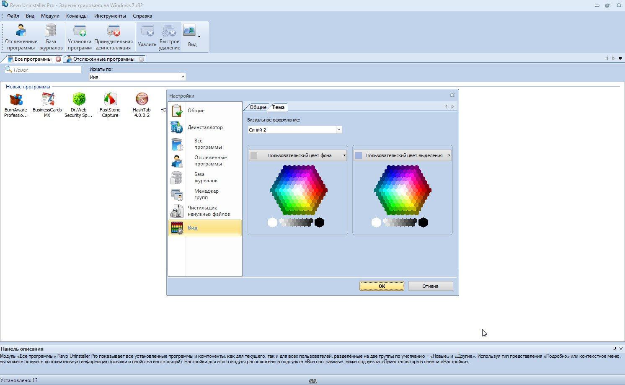Screen dimensions: 625x385
Task: Open the Инструменты menu
Action: point(110,16)
